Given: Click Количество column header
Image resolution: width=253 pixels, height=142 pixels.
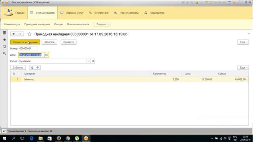Looking at the screenshot, I should click(x=166, y=74).
